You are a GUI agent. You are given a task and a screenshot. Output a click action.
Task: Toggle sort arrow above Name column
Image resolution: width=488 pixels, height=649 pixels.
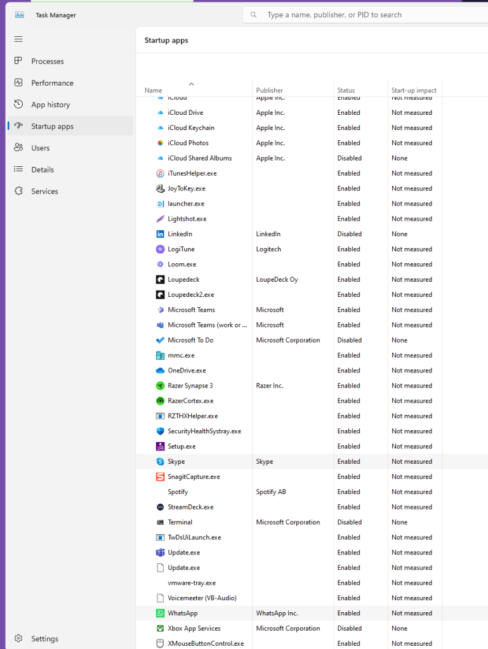click(191, 84)
